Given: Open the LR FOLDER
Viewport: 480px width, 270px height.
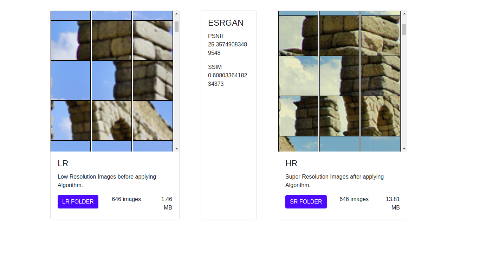Looking at the screenshot, I should pyautogui.click(x=78, y=201).
